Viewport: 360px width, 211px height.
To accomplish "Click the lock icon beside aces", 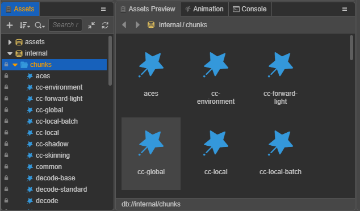I will [6, 75].
